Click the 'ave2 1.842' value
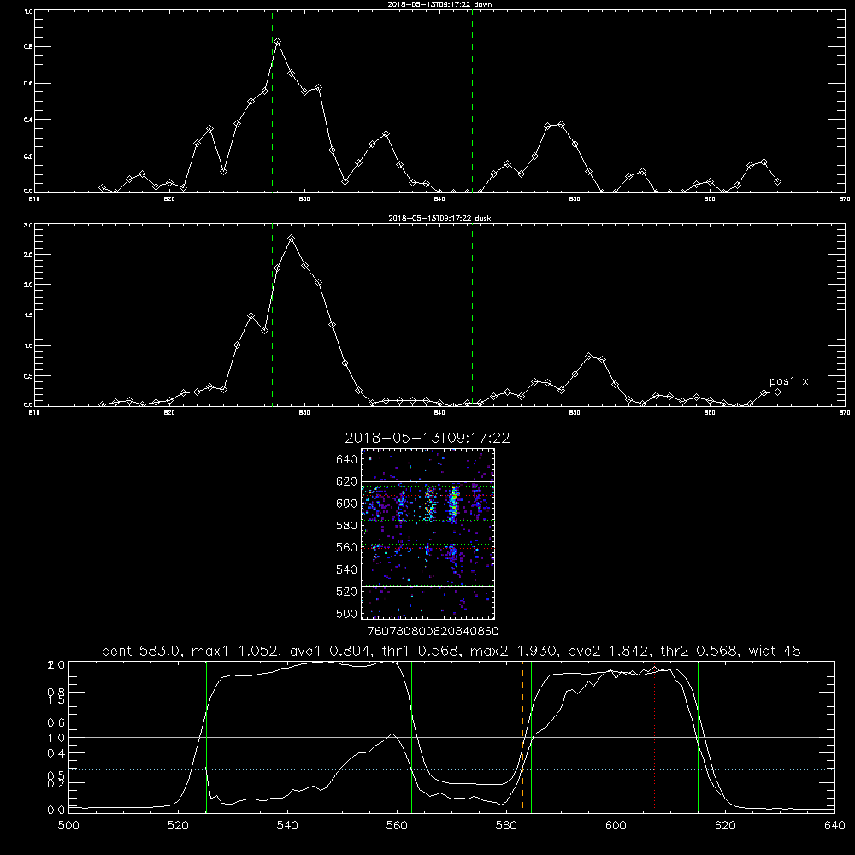Screen dimensions: 855x855 point(609,651)
